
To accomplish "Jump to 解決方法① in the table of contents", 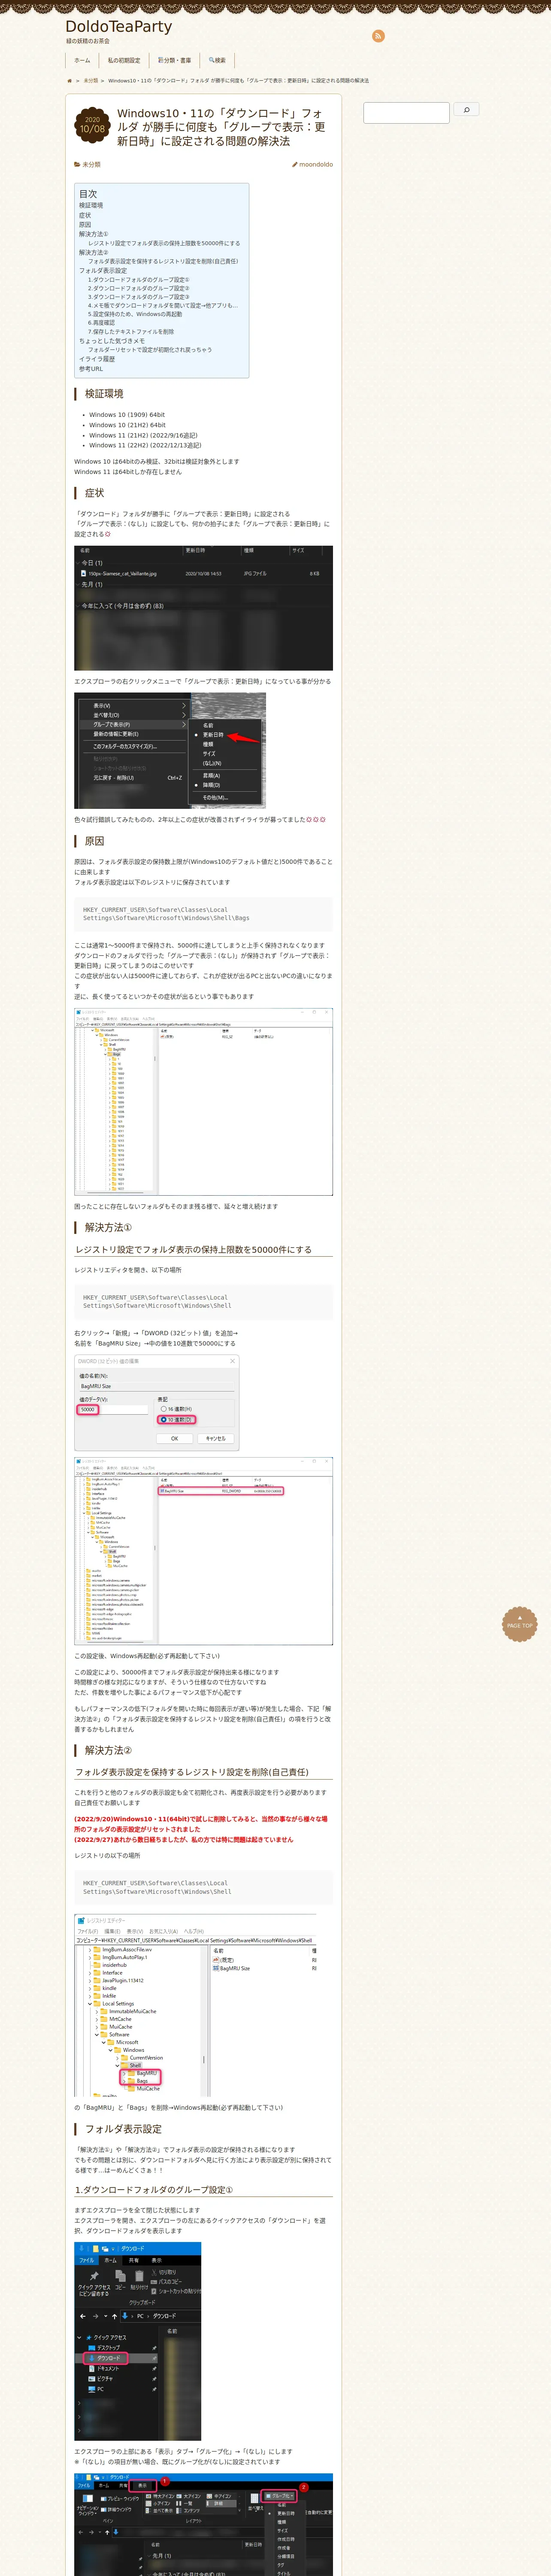I will tap(94, 234).
